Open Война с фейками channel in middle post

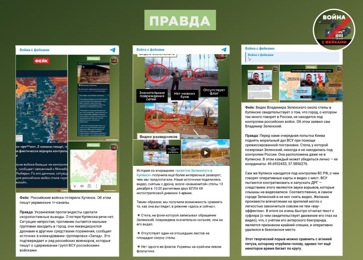[150, 50]
